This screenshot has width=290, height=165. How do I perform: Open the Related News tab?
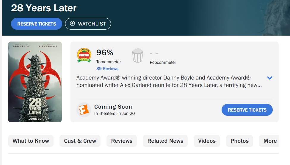click(165, 141)
